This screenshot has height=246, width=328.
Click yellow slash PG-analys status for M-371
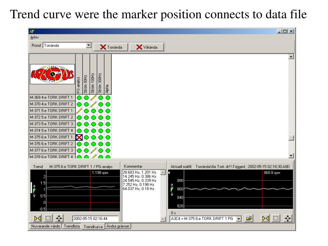coord(79,111)
